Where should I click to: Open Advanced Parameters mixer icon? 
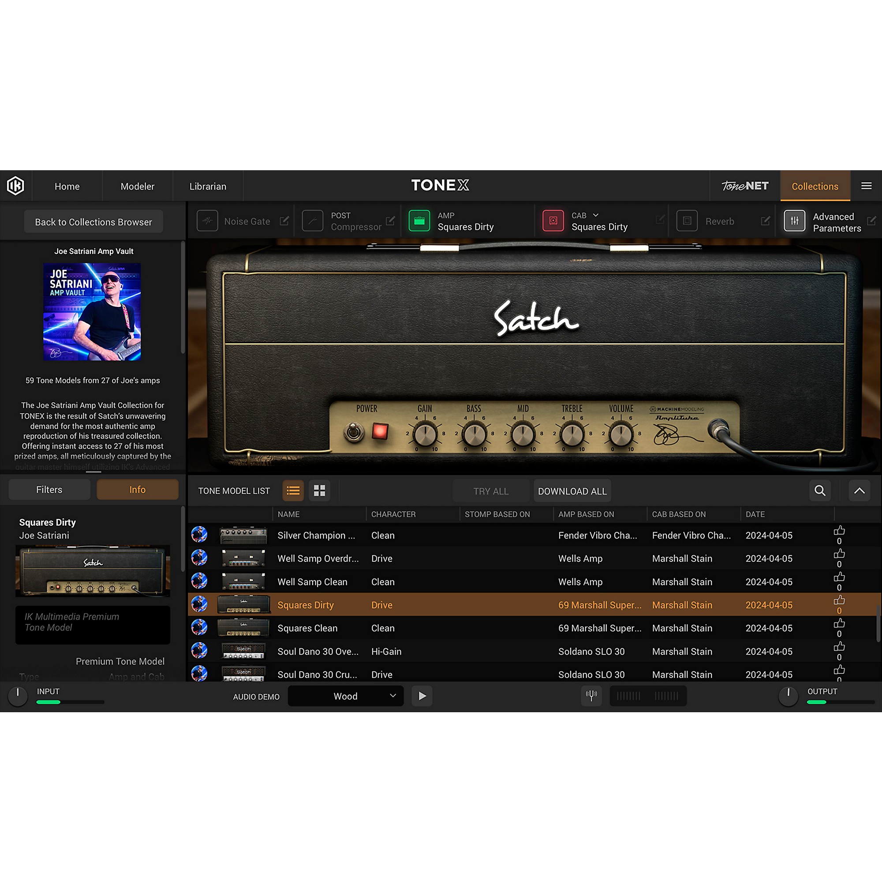[x=794, y=221]
